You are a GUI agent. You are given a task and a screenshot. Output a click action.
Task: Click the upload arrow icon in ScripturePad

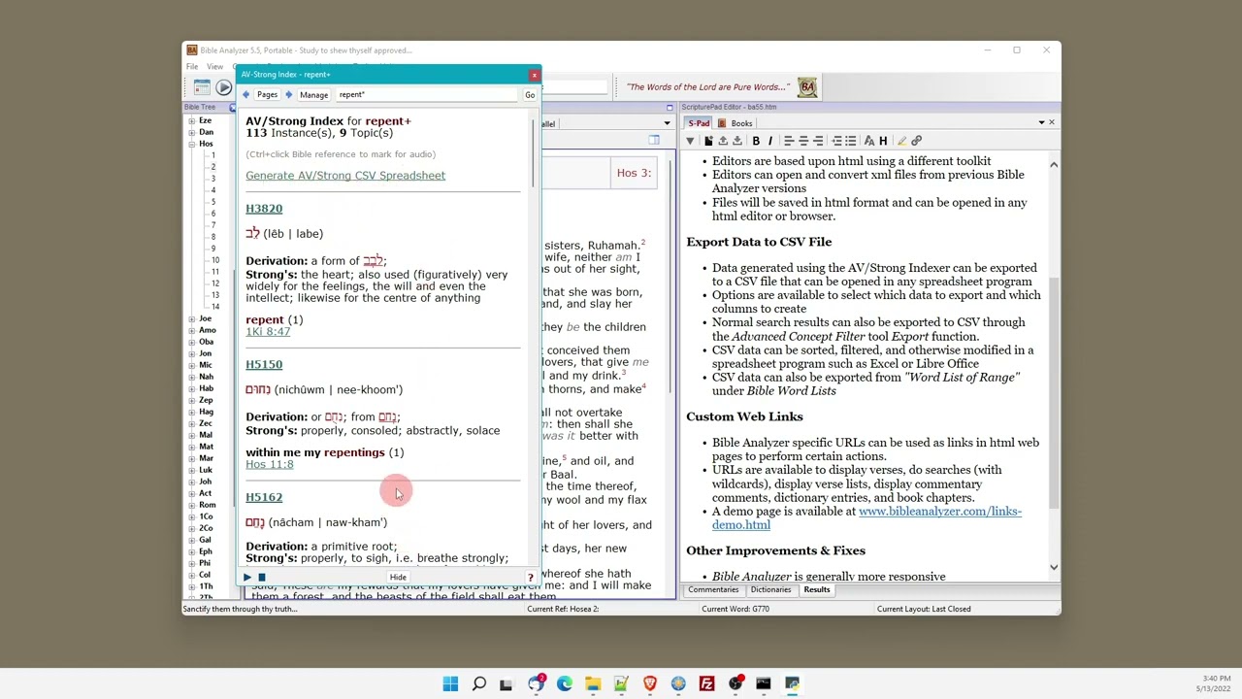[x=724, y=141]
